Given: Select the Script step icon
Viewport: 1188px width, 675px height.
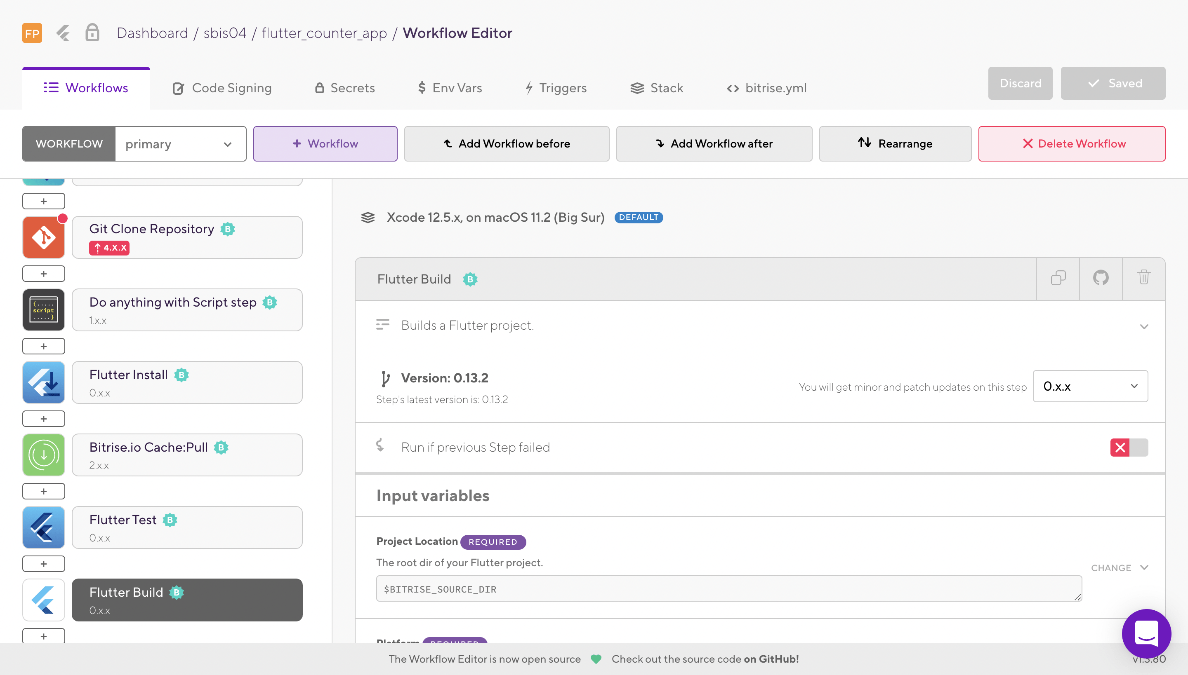Looking at the screenshot, I should click(x=44, y=310).
